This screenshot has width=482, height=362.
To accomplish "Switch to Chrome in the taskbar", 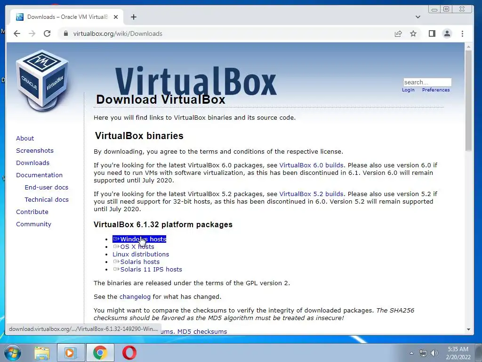I will point(100,353).
